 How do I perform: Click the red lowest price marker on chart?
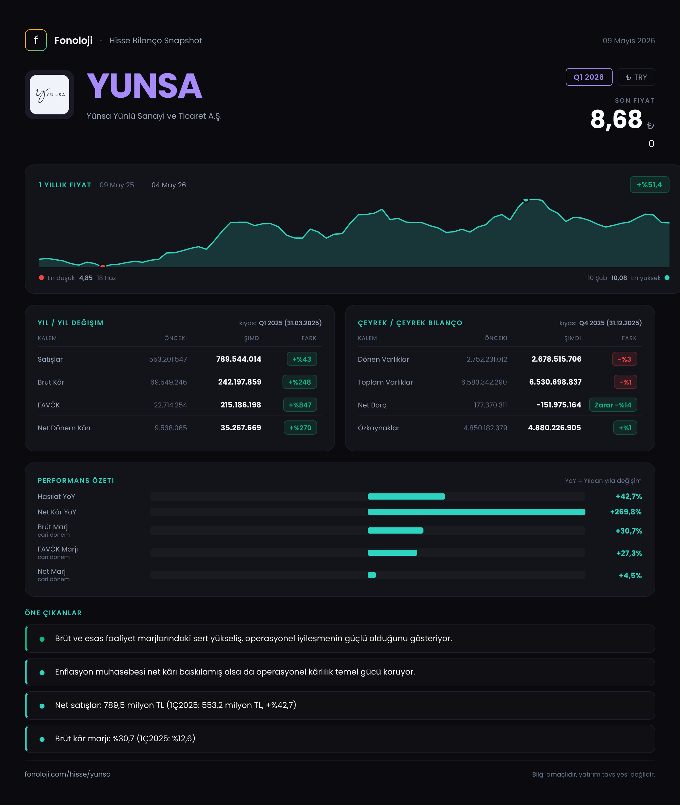[x=103, y=266]
